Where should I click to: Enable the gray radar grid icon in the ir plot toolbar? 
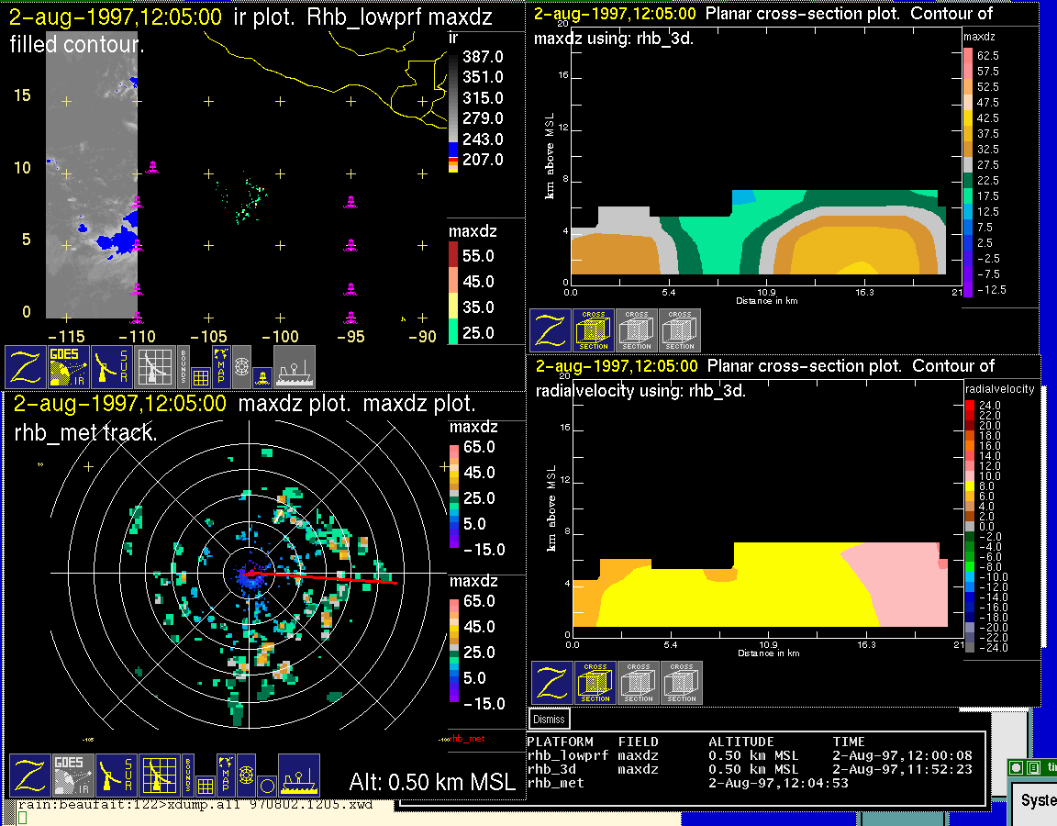coord(155,367)
